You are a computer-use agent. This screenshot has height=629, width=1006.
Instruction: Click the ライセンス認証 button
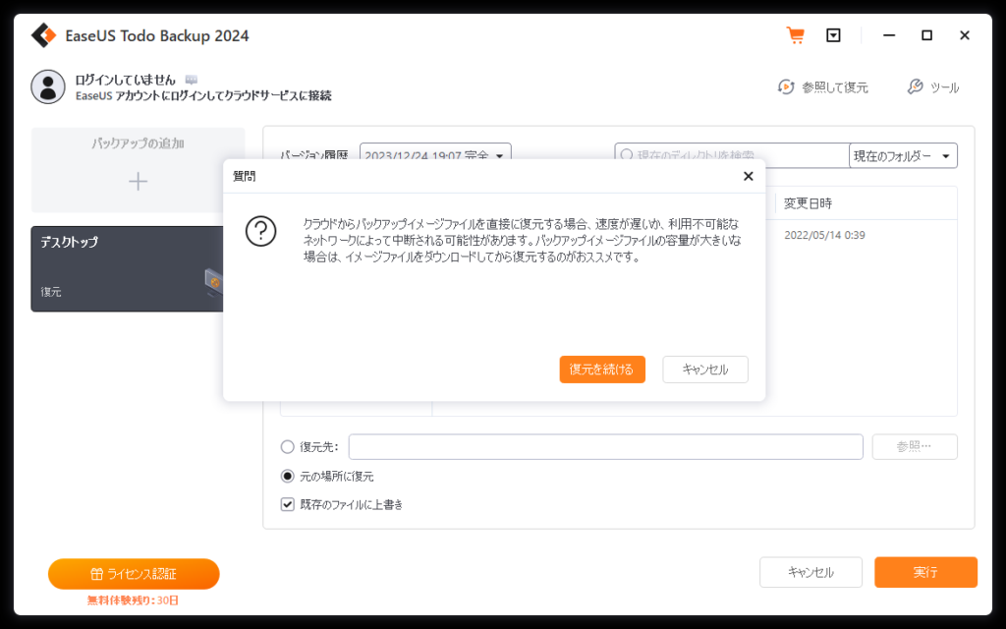pos(134,574)
